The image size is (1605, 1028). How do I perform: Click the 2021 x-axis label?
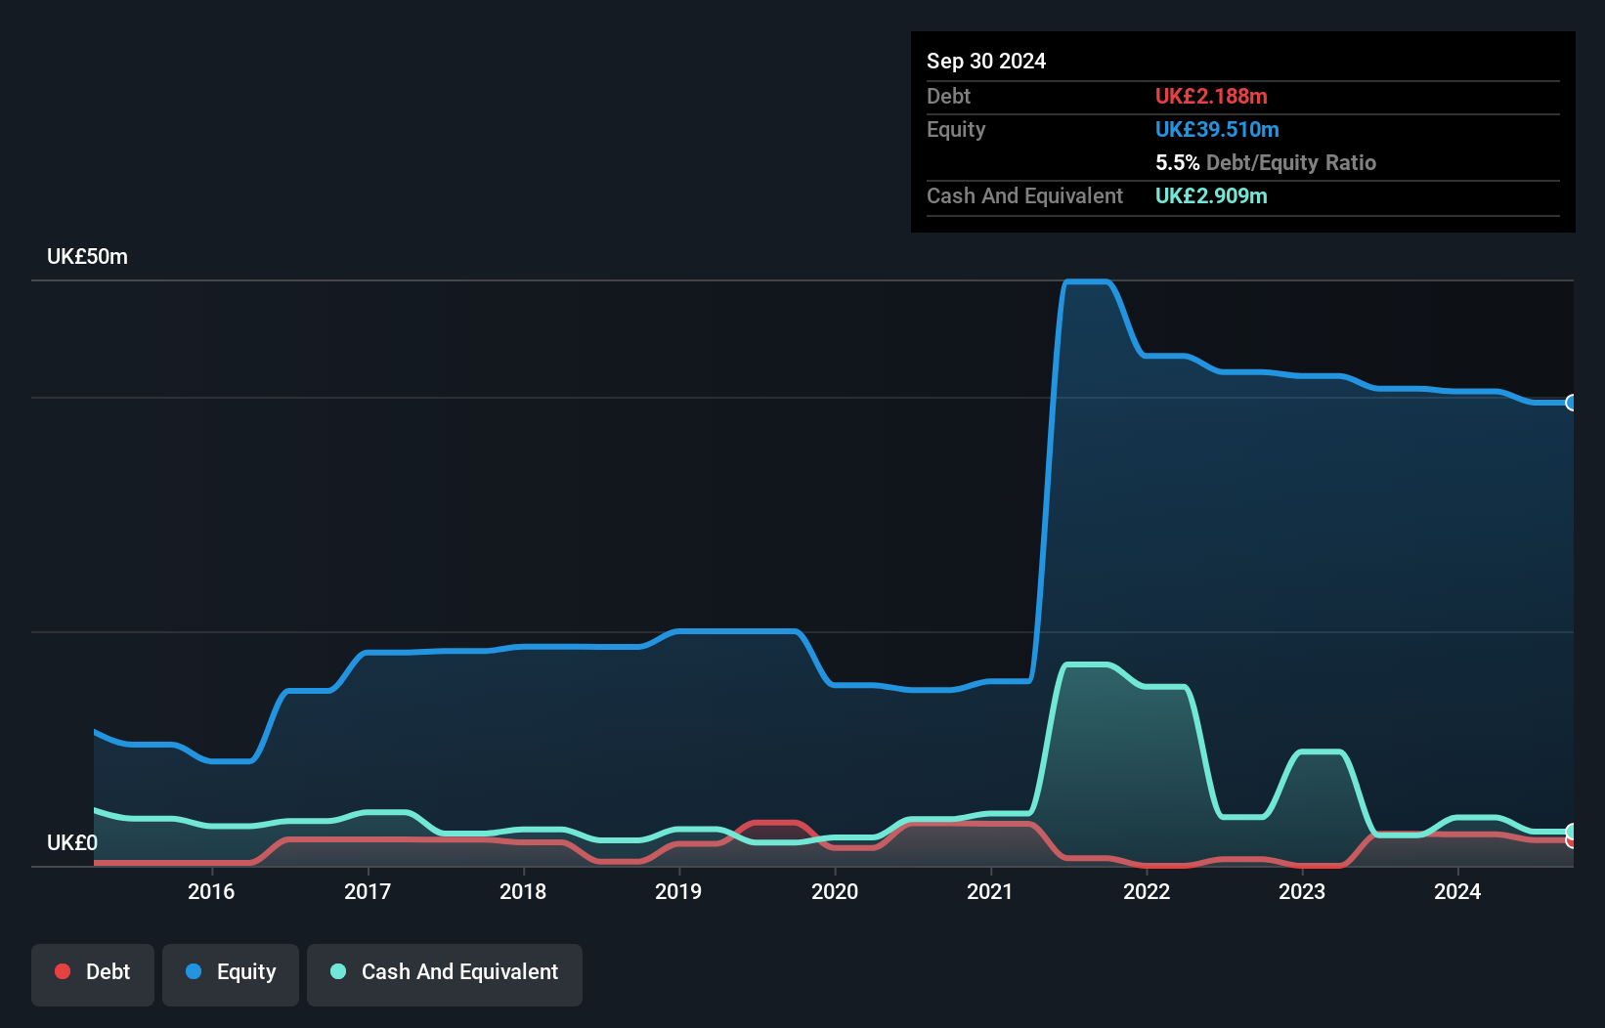click(x=990, y=891)
